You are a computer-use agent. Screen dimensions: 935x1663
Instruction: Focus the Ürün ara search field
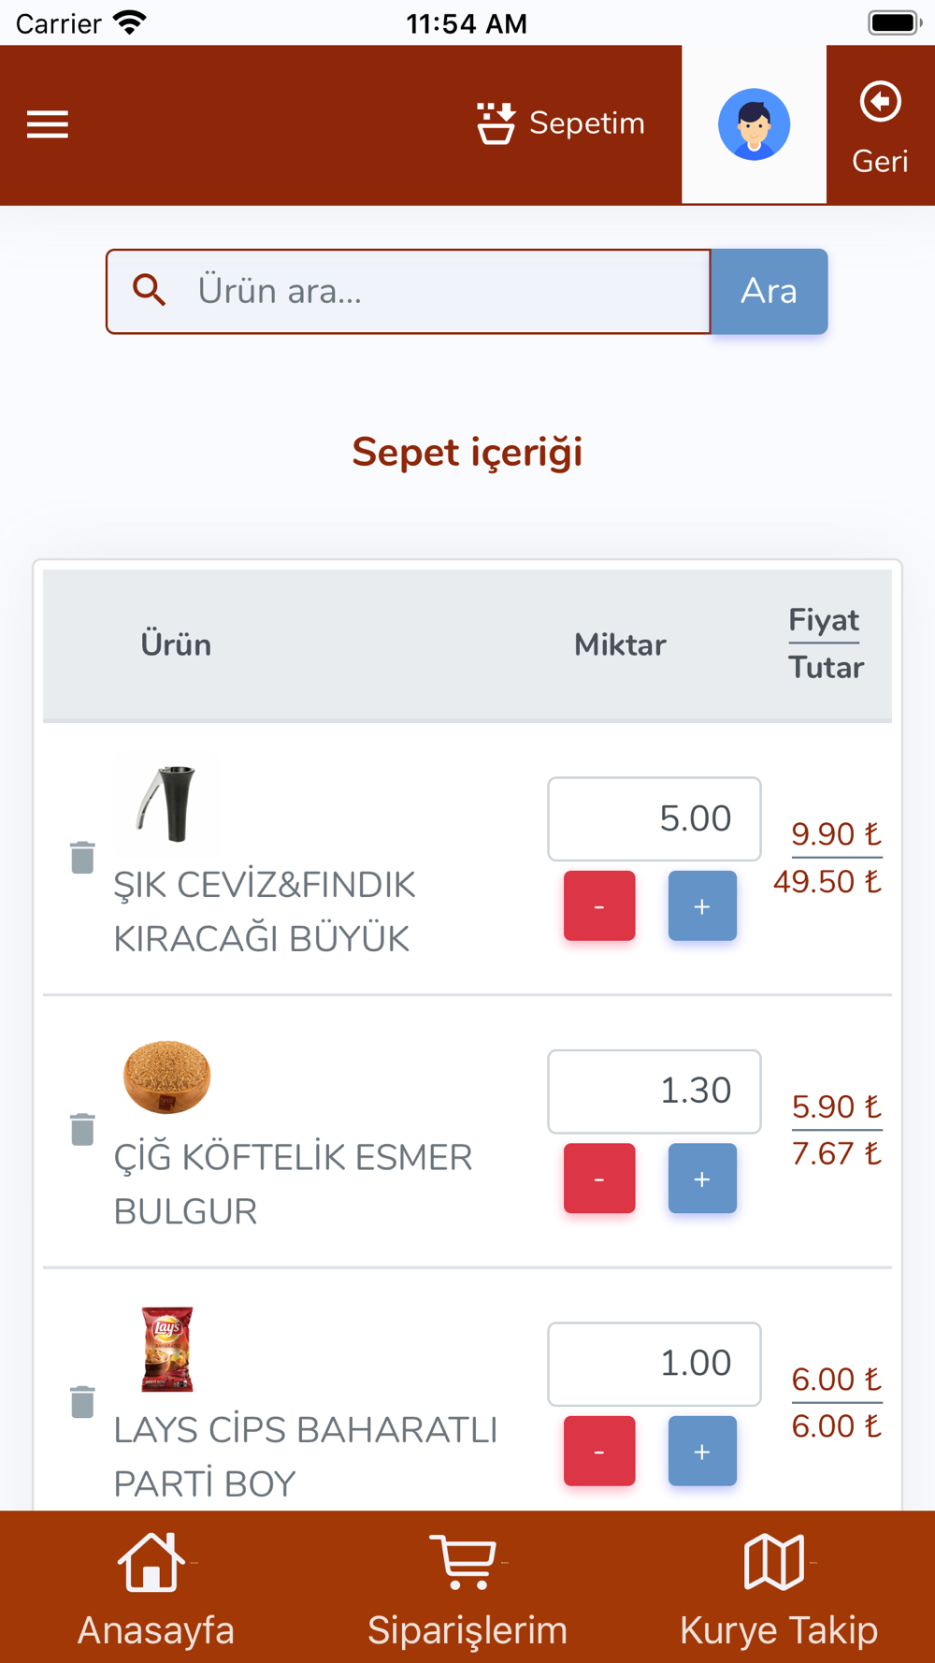409,291
